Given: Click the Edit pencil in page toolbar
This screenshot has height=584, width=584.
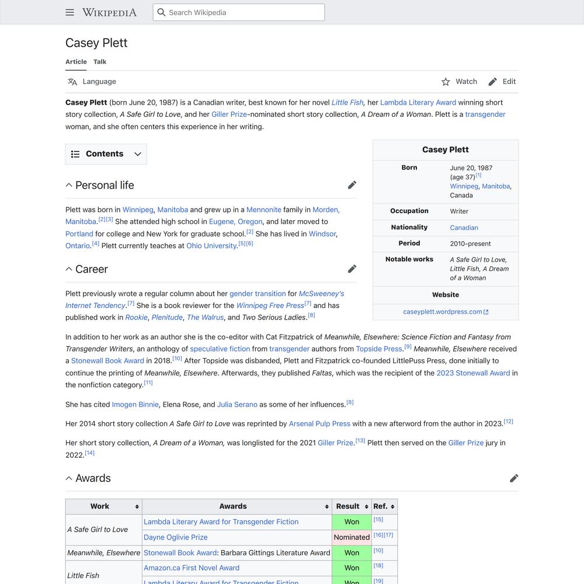Looking at the screenshot, I should (x=493, y=82).
